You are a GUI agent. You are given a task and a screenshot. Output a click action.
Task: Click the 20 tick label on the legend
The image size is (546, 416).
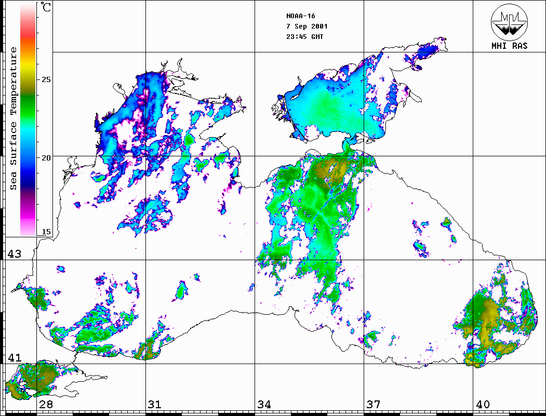(46, 158)
